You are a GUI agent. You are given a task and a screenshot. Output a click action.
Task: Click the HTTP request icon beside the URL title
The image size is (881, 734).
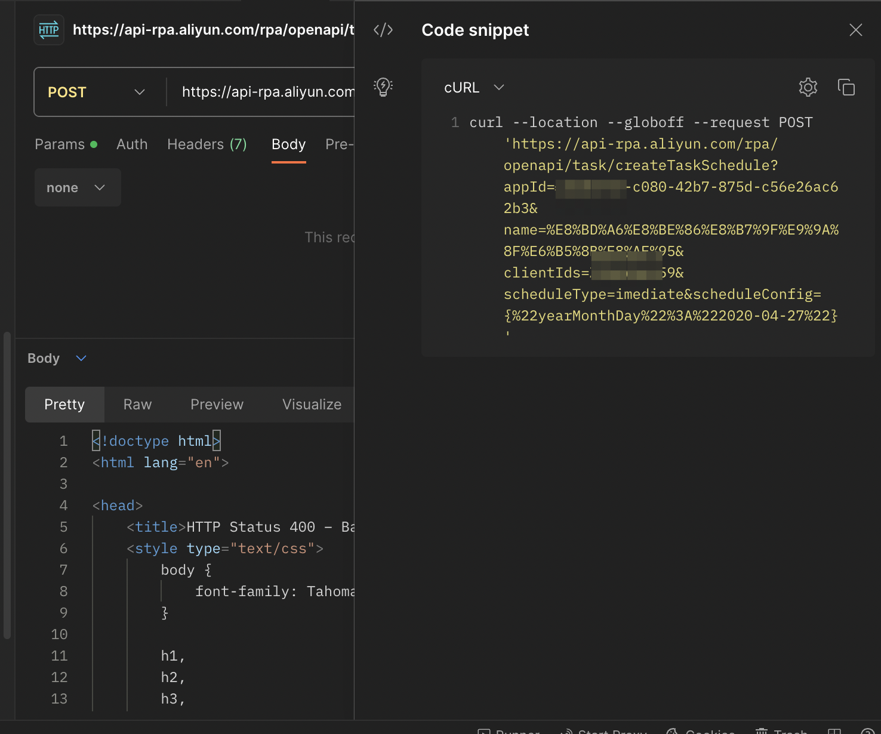tap(49, 30)
